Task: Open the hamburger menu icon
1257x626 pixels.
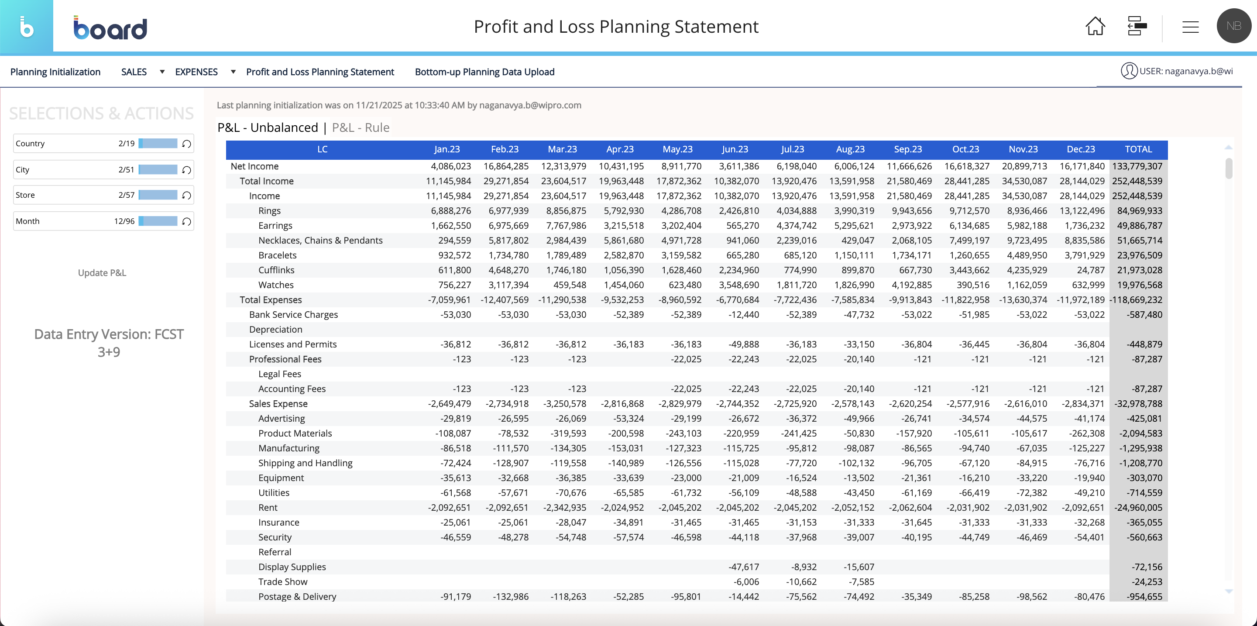Action: 1190,27
